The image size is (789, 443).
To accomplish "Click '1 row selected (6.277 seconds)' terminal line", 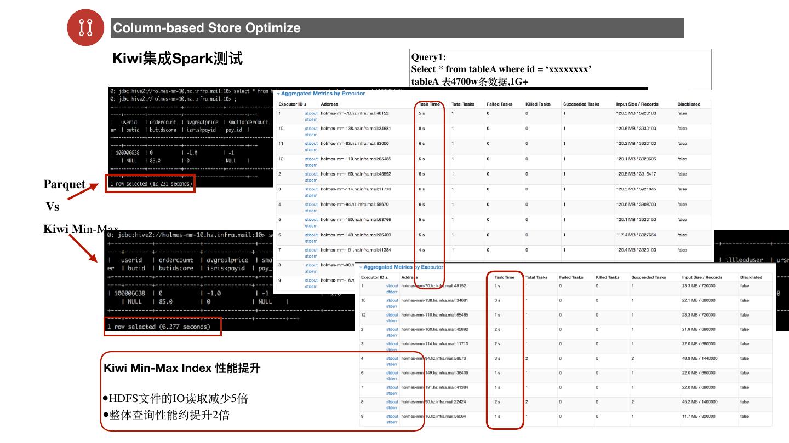I will [158, 327].
